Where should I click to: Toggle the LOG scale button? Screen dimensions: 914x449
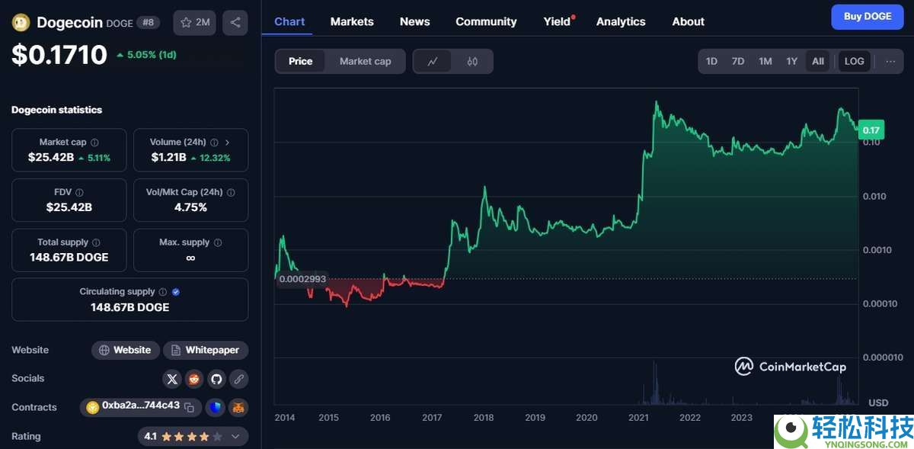(854, 62)
